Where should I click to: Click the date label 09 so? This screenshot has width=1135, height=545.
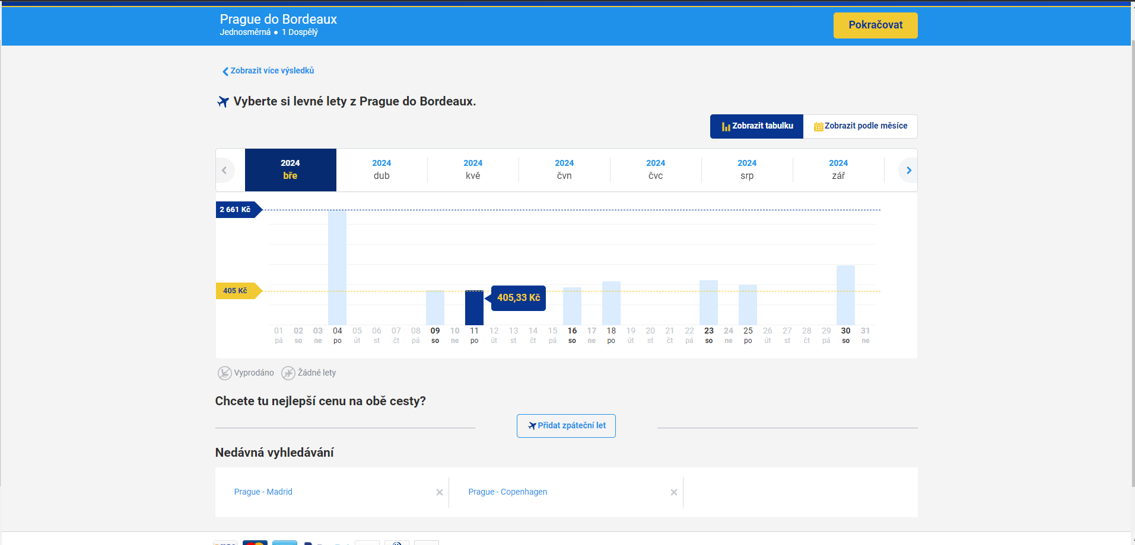(x=435, y=335)
